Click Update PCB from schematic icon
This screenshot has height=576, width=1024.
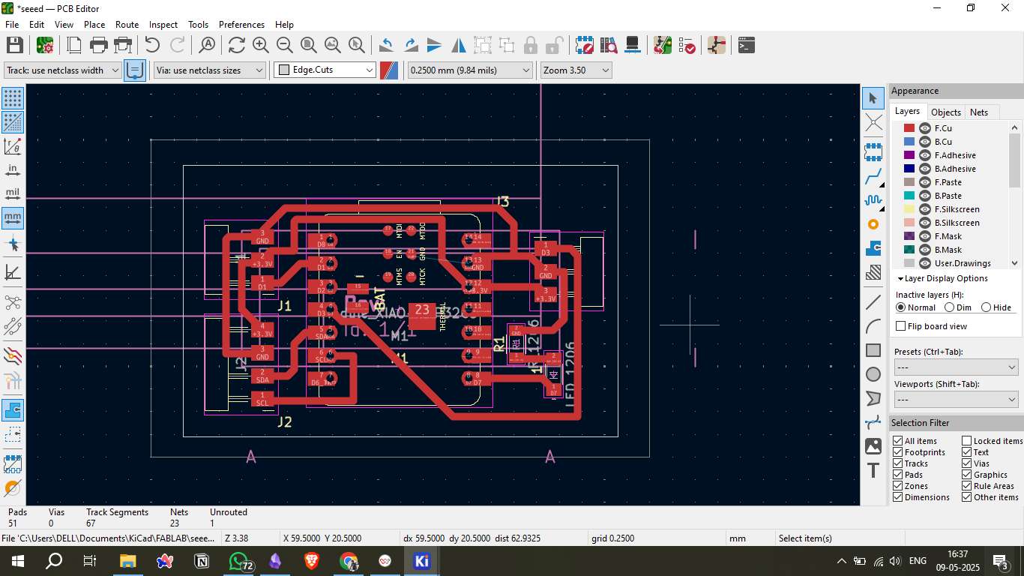click(x=663, y=45)
